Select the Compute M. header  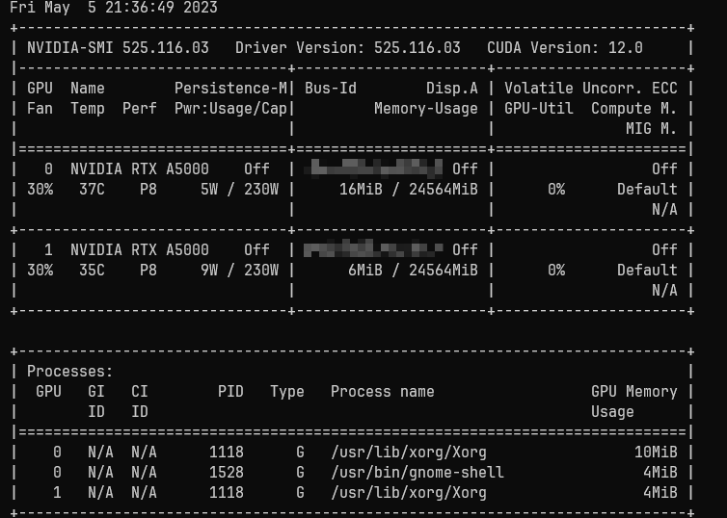pyautogui.click(x=633, y=109)
